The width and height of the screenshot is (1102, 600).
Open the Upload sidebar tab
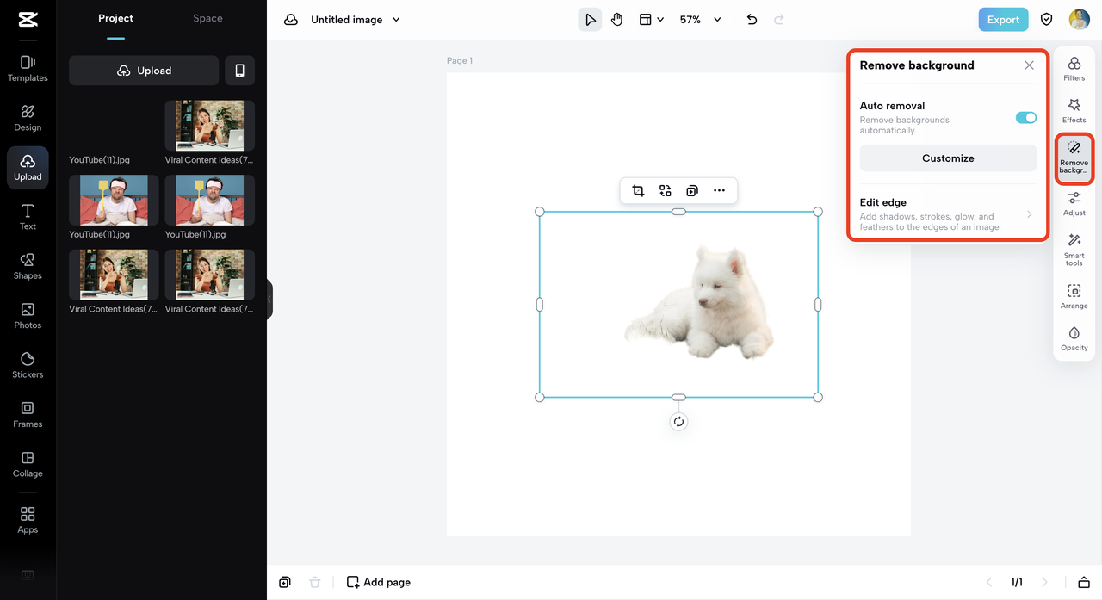(28, 167)
